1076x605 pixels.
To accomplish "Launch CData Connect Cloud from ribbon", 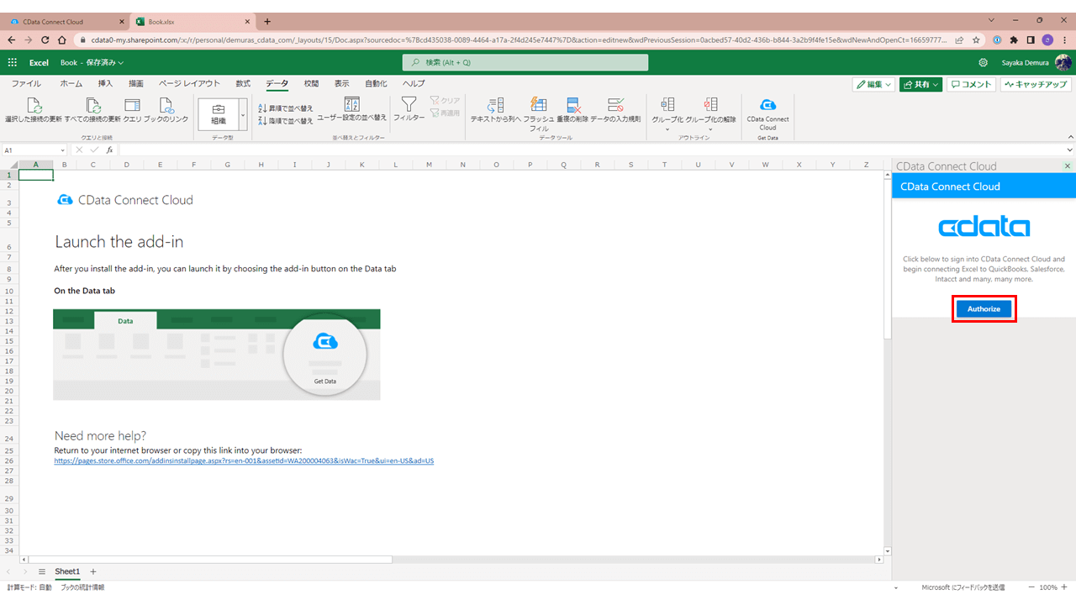I will (767, 113).
